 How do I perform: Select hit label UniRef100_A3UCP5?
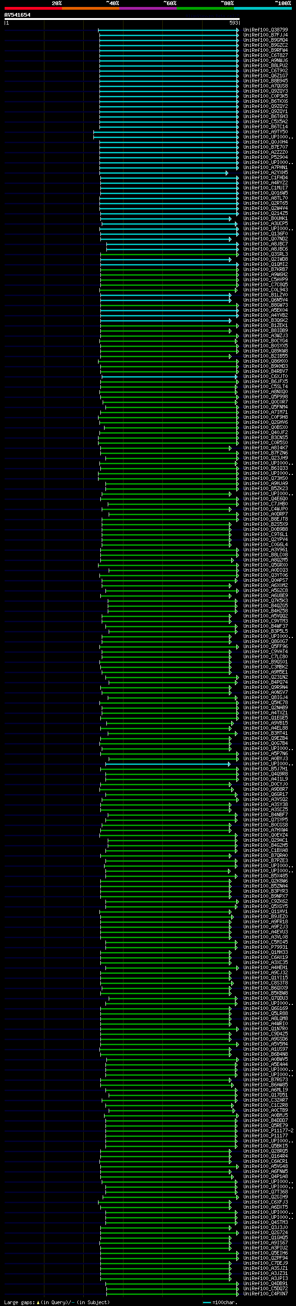click(265, 224)
